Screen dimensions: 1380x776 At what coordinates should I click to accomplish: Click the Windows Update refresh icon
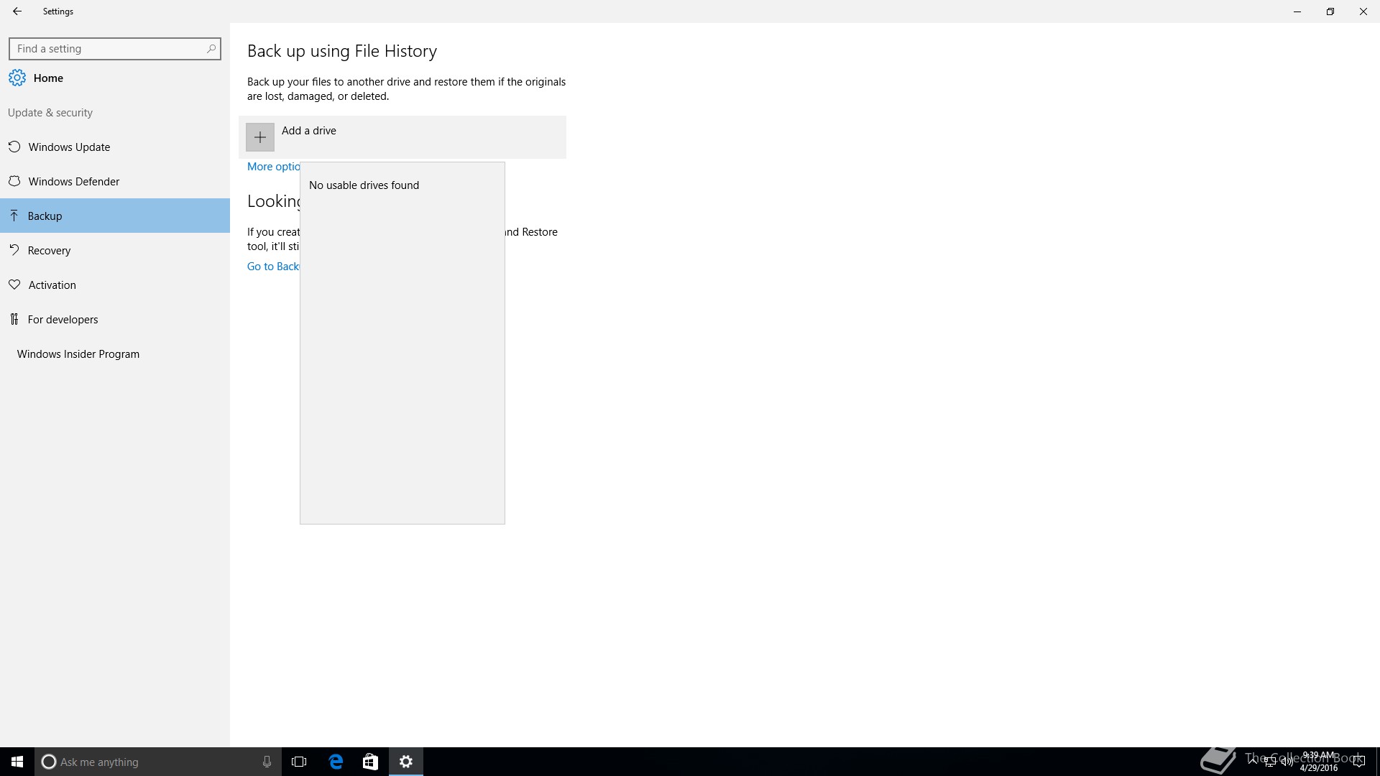point(14,147)
